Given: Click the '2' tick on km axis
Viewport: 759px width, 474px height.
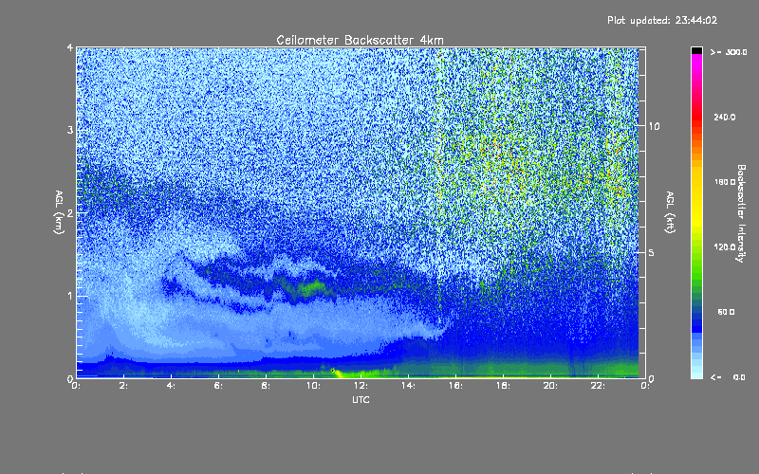Looking at the screenshot, I should tap(70, 212).
